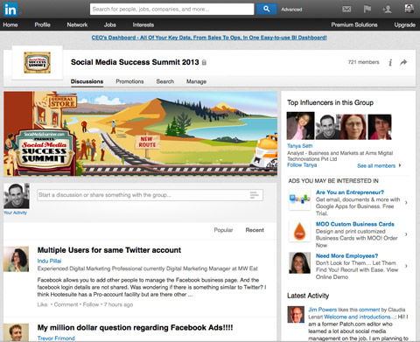Open the Profile menu
The image size is (420, 342).
click(x=42, y=24)
